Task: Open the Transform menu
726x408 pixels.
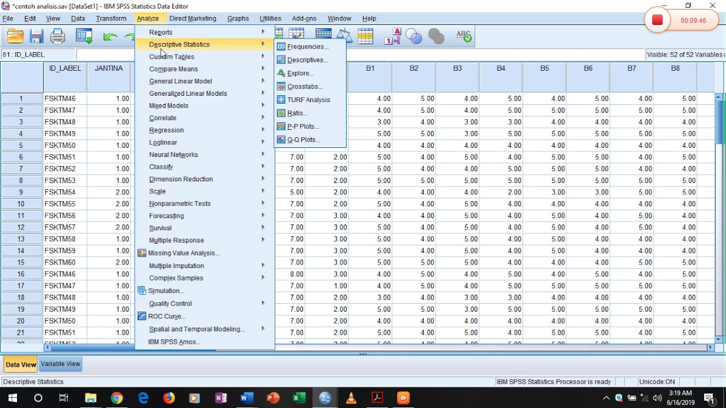Action: [x=111, y=19]
